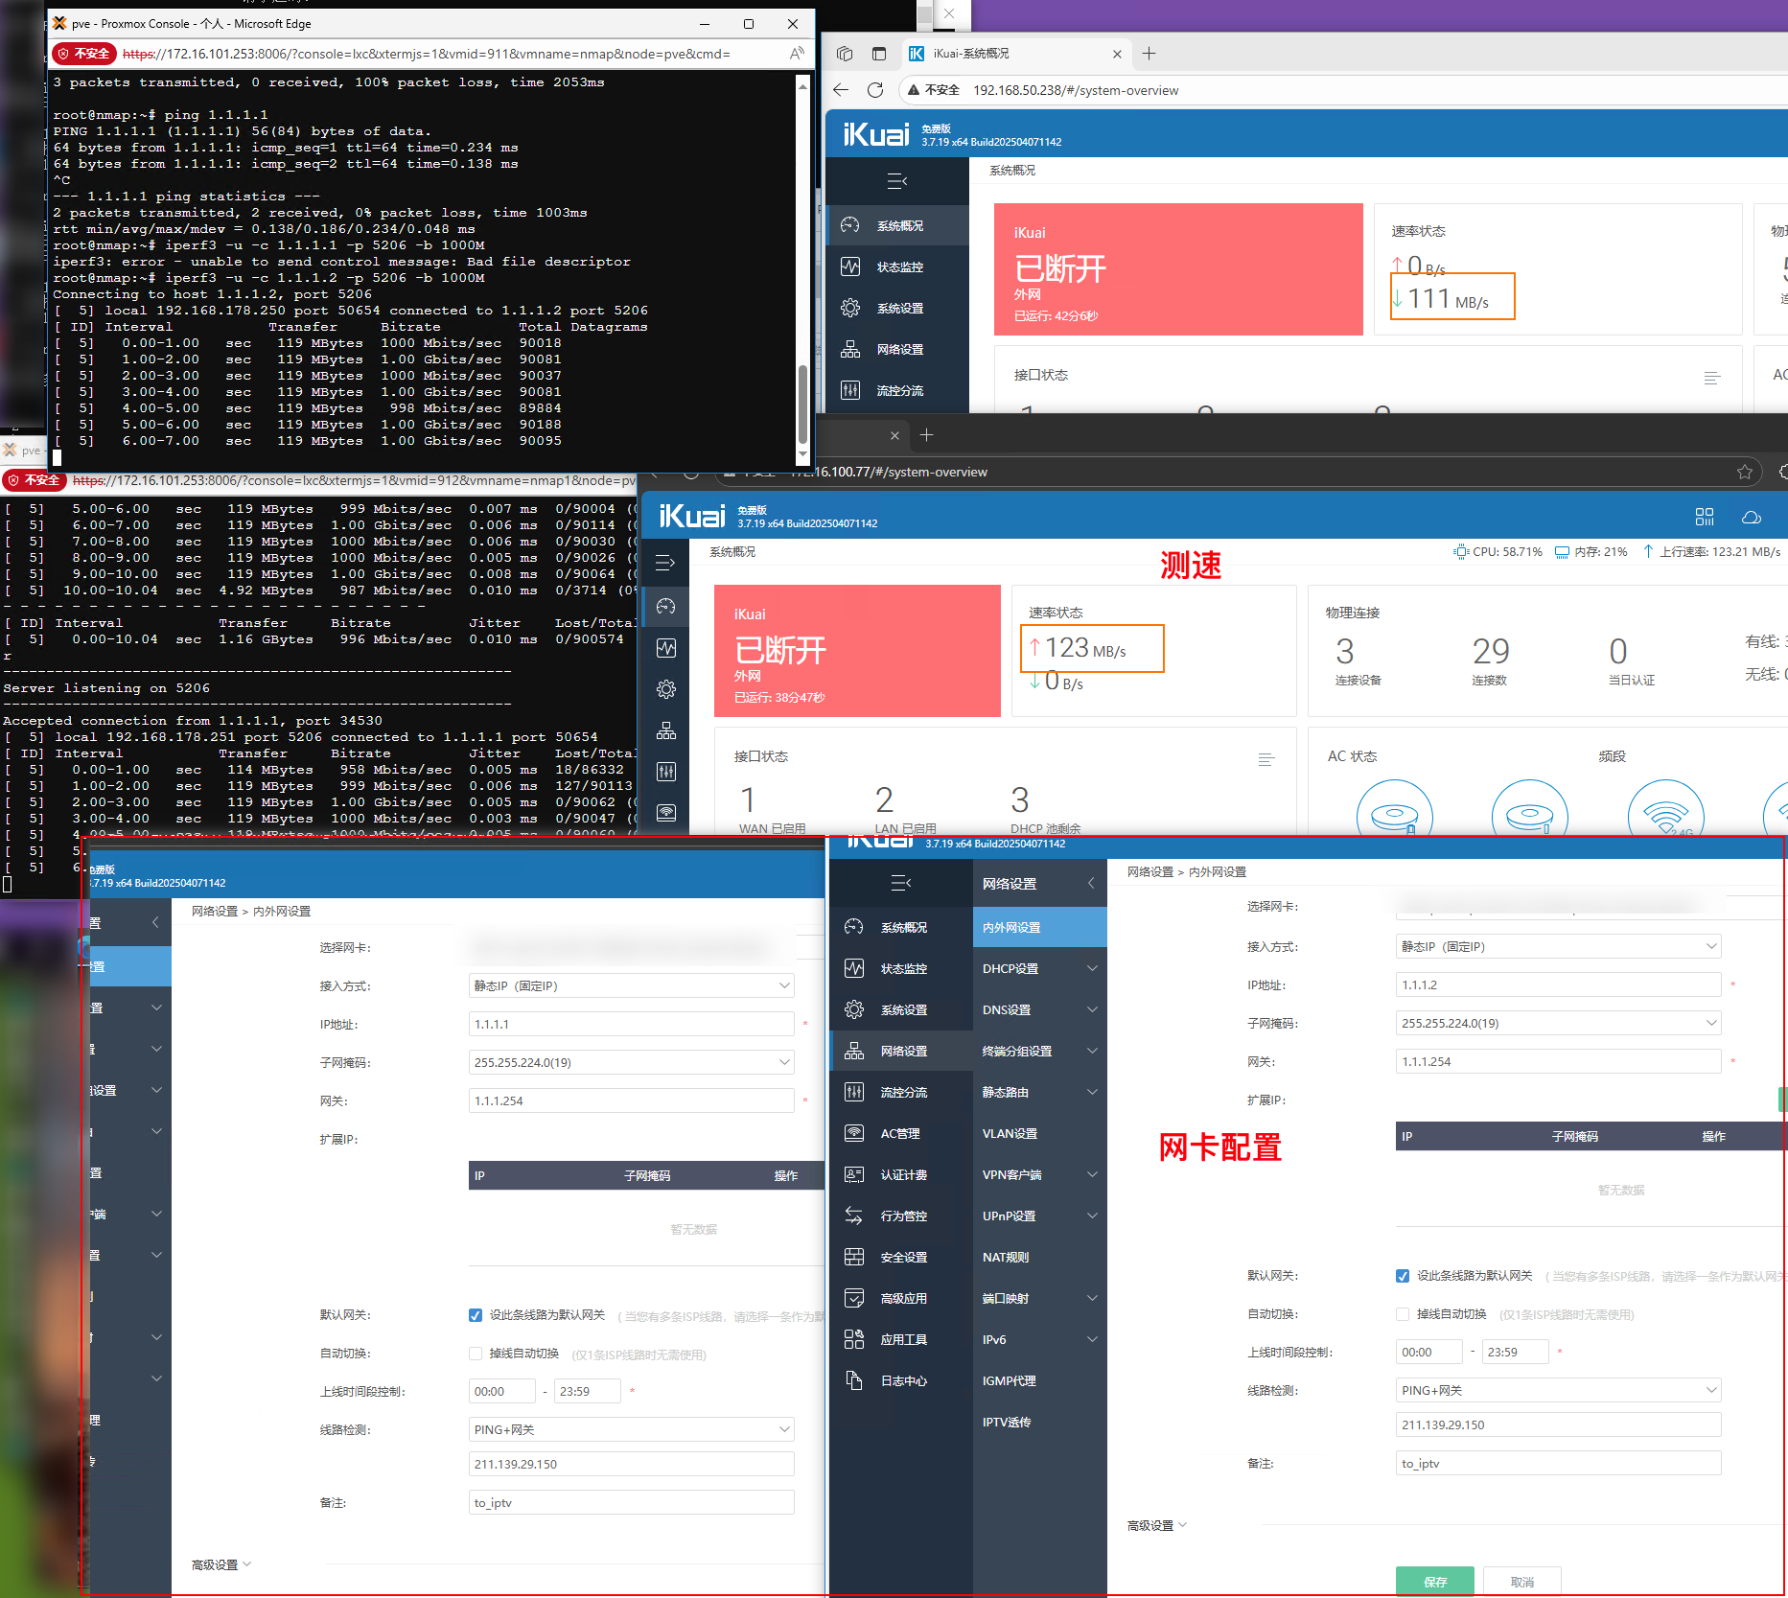The width and height of the screenshot is (1788, 1598).
Task: Click 日志中心 icon in right bottom sidebar
Action: point(854,1380)
